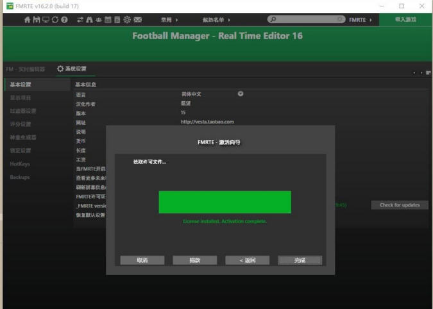Click the tab list icon at tab bar right
Image resolution: width=433 pixels, height=309 pixels.
pyautogui.click(x=429, y=73)
